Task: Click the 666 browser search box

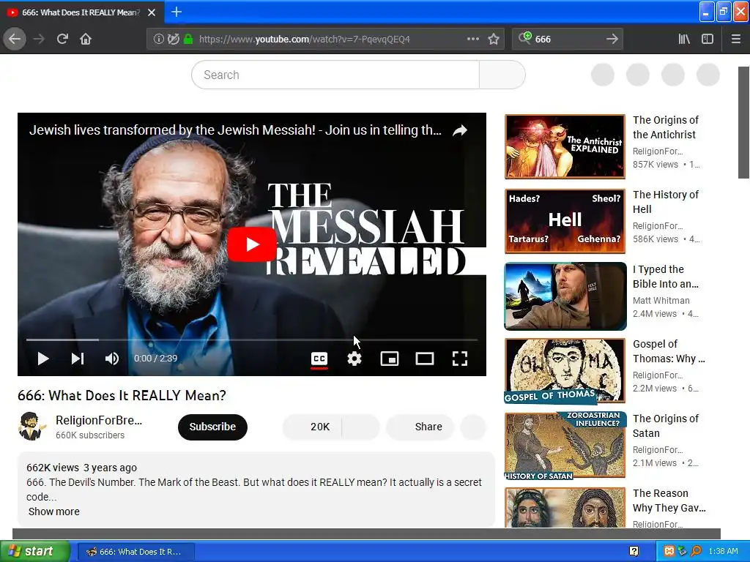Action: tap(569, 39)
